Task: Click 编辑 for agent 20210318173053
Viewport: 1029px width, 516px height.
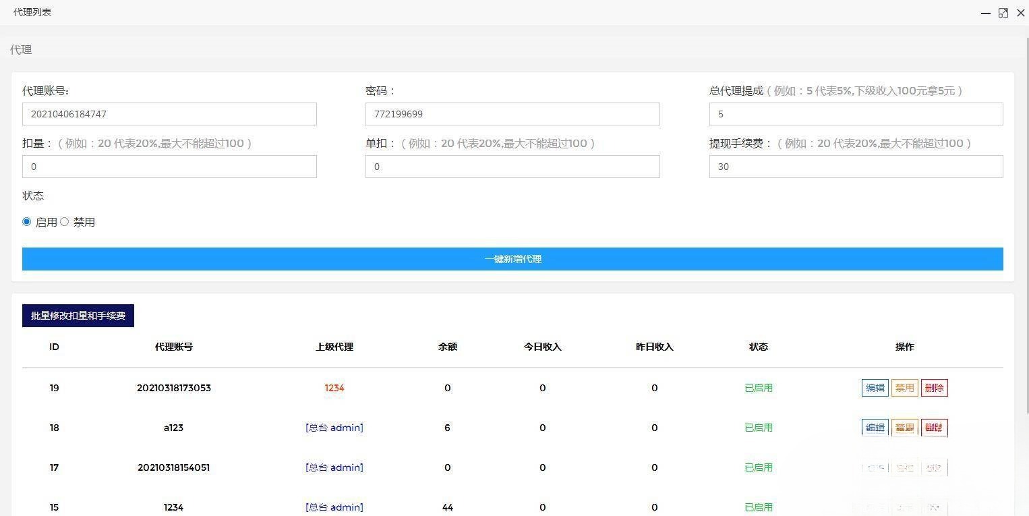Action: (875, 387)
